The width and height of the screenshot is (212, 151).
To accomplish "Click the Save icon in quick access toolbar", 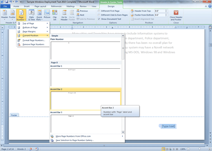I will pos(7,2).
